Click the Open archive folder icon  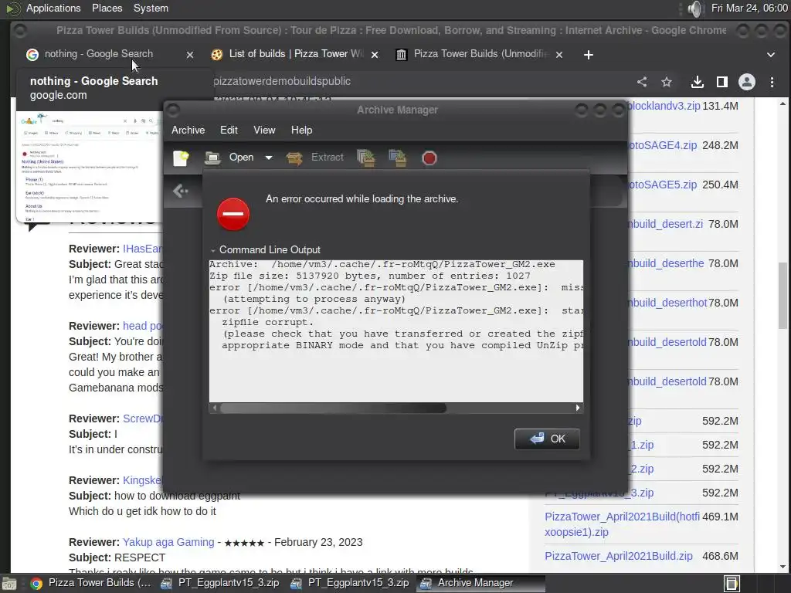pos(212,158)
